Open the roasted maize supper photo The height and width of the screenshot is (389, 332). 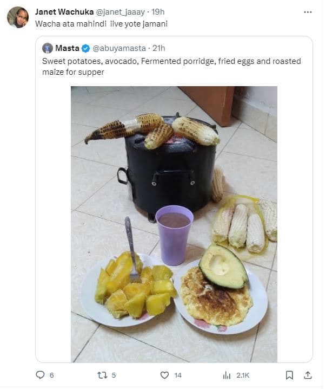(x=174, y=224)
